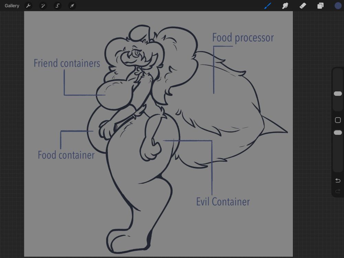Open the Adjustments magic wand menu
344x258 pixels.
(x=43, y=6)
